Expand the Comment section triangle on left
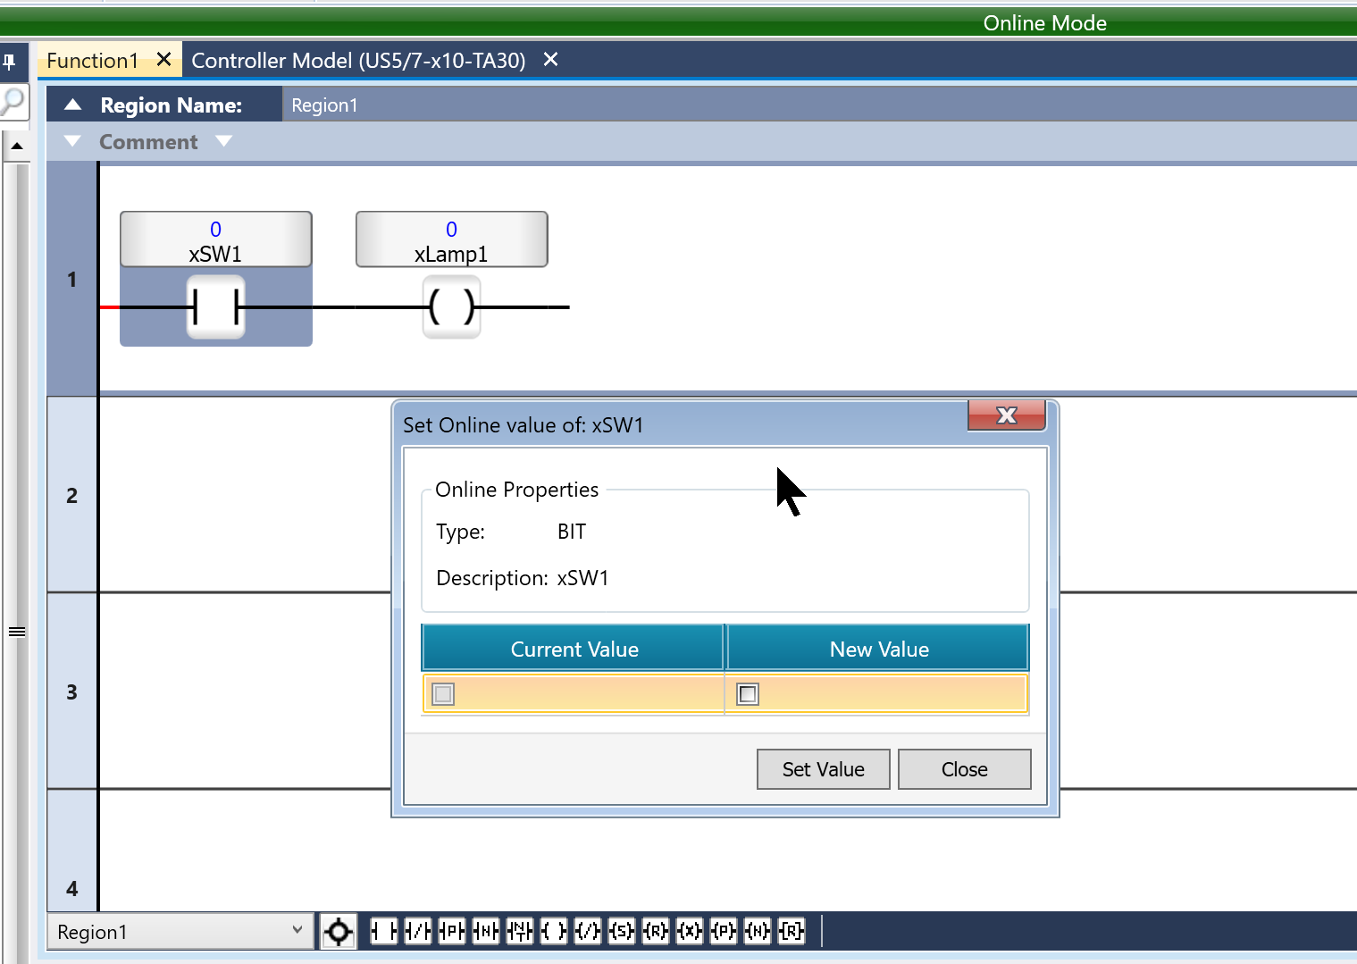Viewport: 1357px width, 964px height. click(x=73, y=142)
